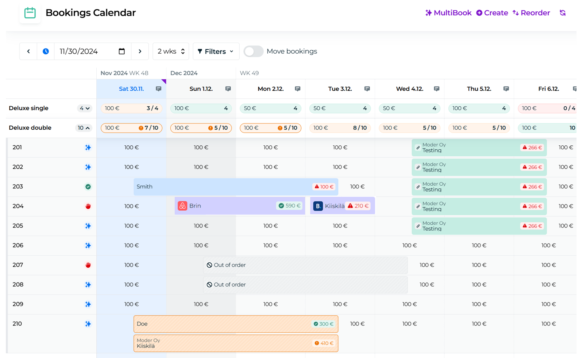
Task: Click the 210 € warning badge on Kiiskilä booking
Action: click(x=358, y=206)
